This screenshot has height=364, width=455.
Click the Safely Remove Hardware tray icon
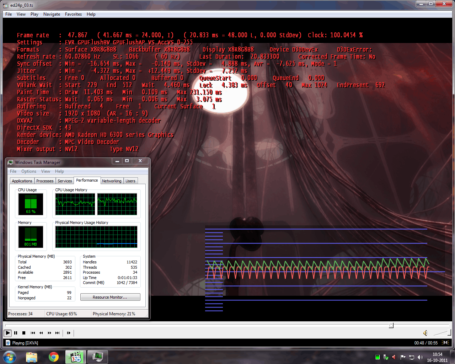coord(386,357)
